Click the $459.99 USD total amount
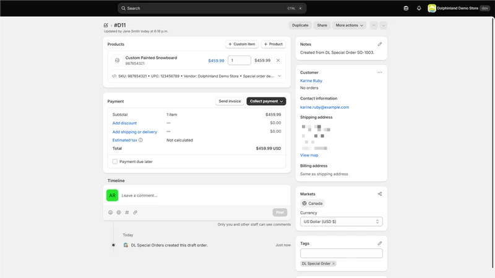The width and height of the screenshot is (495, 278). coord(269,148)
